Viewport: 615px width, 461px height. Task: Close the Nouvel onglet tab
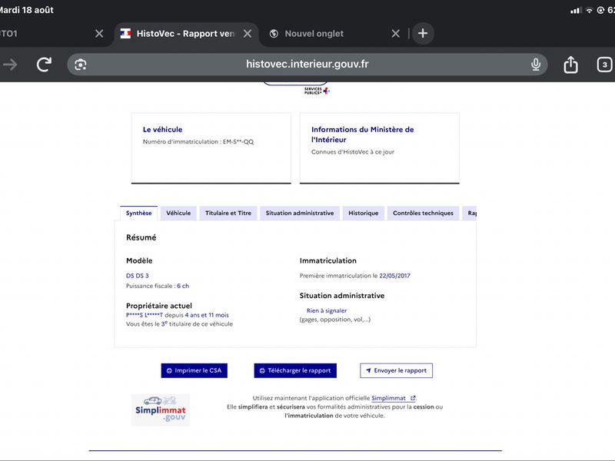click(x=396, y=34)
